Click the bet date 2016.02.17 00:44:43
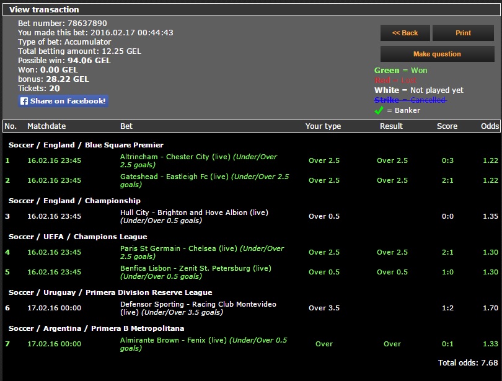This screenshot has height=381, width=502. coord(132,33)
